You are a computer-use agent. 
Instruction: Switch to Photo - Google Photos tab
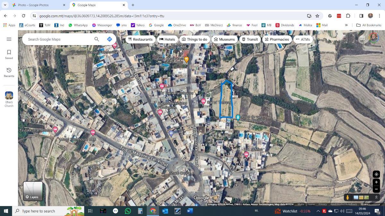pos(38,5)
